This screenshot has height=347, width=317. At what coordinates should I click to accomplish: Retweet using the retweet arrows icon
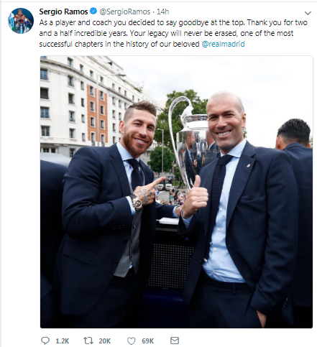[x=88, y=341]
